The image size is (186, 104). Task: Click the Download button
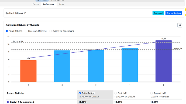[158, 13]
